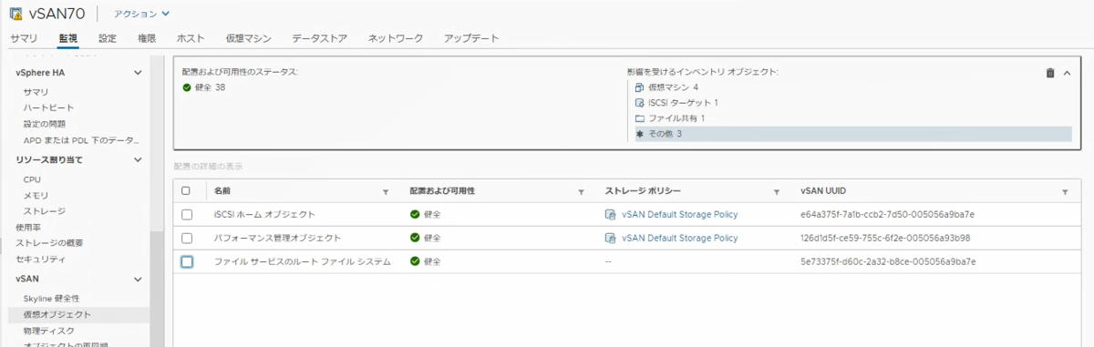Click the iSCSI ターゲット 1 icon
Image resolution: width=1094 pixels, height=347 pixels.
pos(640,103)
